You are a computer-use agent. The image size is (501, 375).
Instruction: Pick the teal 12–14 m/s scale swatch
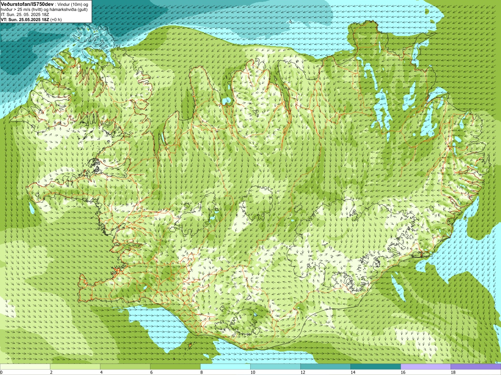tap(326, 367)
